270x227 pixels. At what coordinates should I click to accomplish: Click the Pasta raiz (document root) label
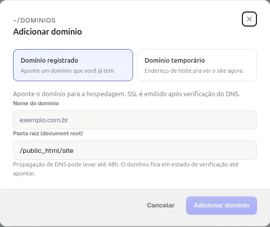48,133
